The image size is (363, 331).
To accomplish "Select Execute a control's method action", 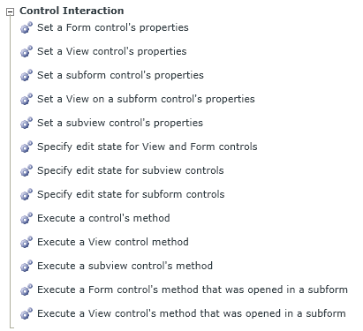I will [x=103, y=218].
